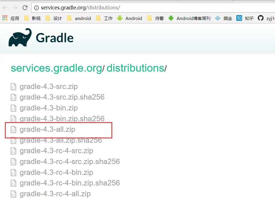Download gradle-4.3-rc-4-all.zip
Viewport: 275px width, 198px height.
point(55,194)
